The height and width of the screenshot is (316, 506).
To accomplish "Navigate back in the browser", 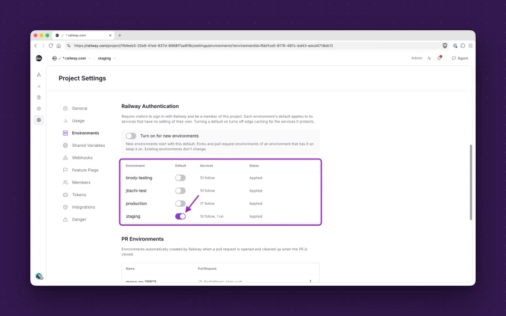I will (x=36, y=46).
